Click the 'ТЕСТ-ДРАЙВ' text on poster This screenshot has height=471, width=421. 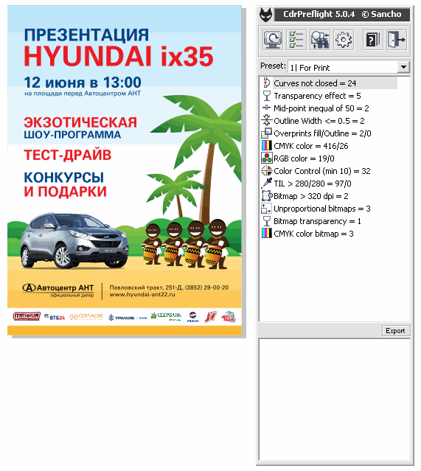tap(68, 156)
